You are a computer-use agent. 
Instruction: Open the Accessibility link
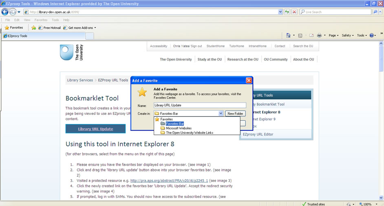tap(159, 46)
